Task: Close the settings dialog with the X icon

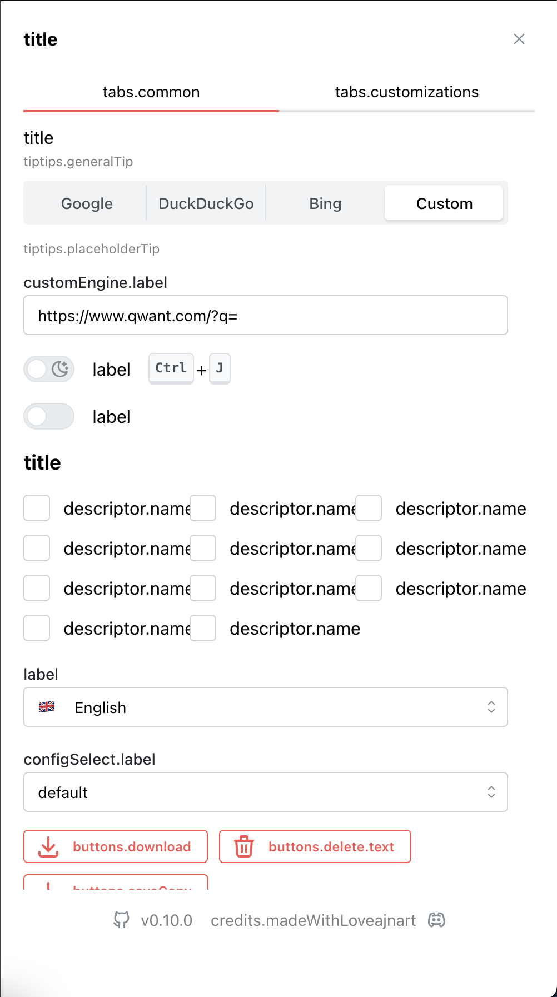Action: pyautogui.click(x=519, y=39)
